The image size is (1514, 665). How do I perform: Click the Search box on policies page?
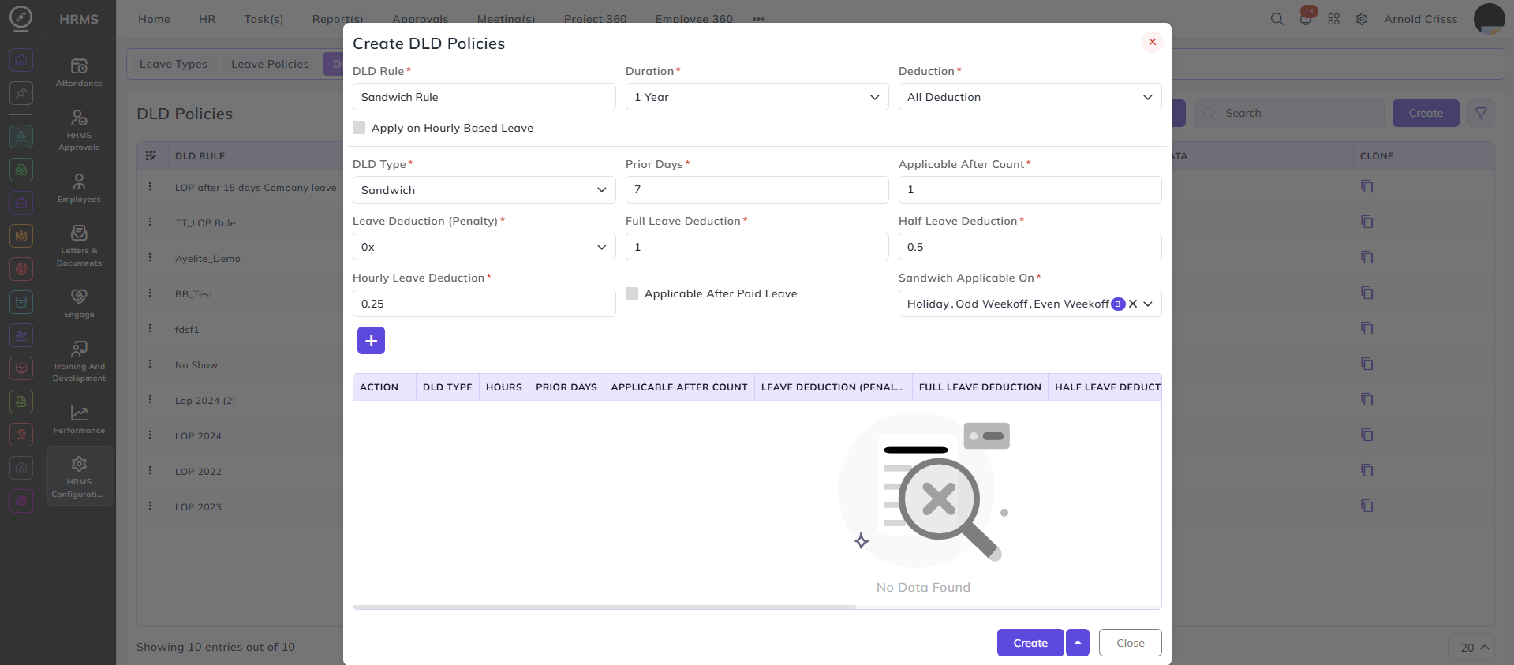1289,114
